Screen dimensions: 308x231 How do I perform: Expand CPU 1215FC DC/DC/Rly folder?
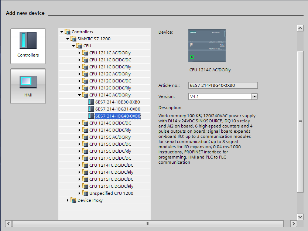click(x=79, y=186)
